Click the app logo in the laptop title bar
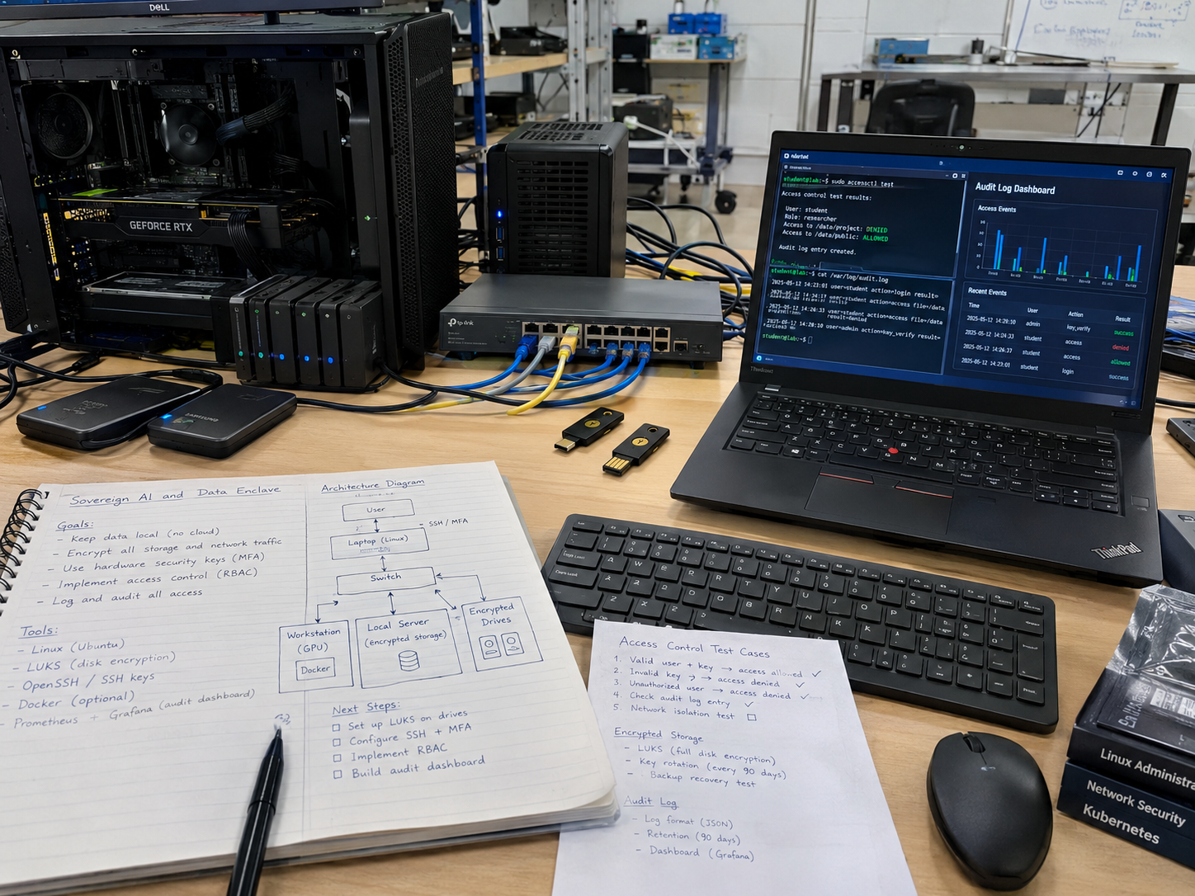This screenshot has width=1195, height=896. click(x=786, y=156)
